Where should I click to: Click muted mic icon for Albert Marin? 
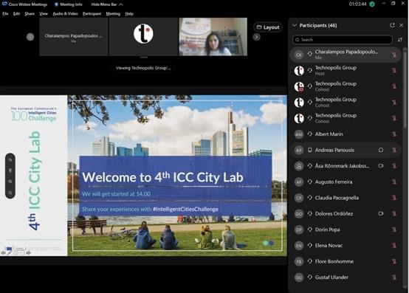click(394, 134)
